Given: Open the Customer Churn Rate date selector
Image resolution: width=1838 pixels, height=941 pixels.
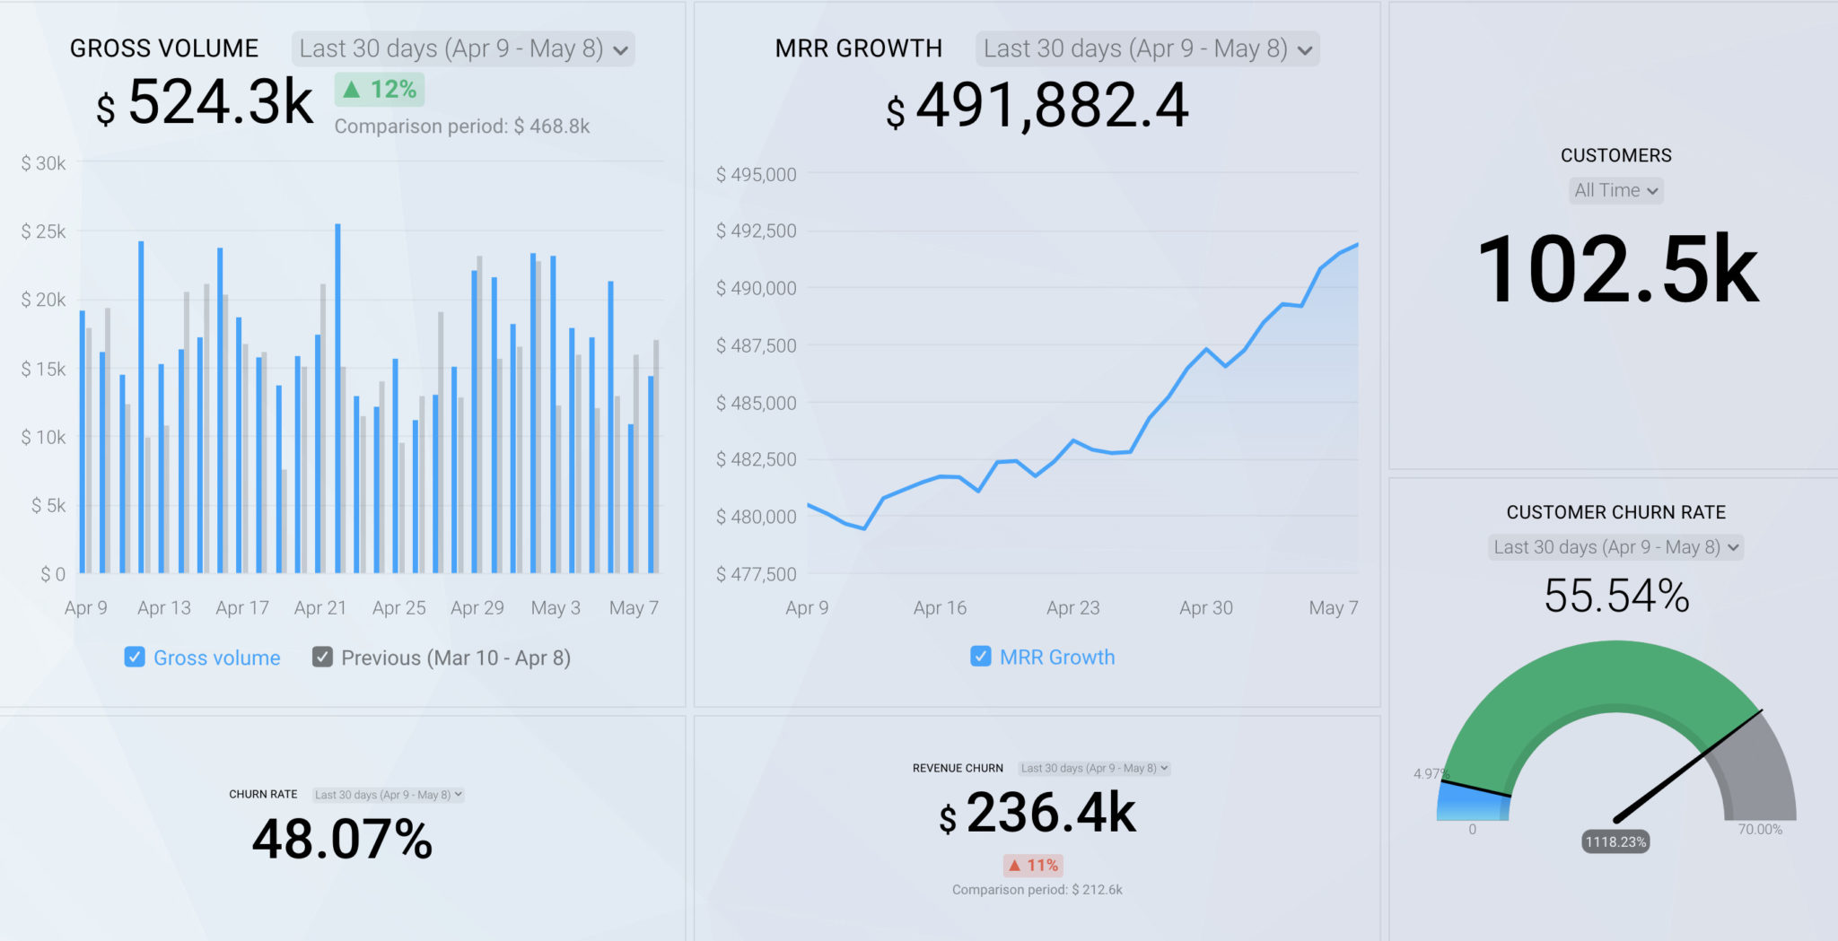Looking at the screenshot, I should click(x=1615, y=547).
